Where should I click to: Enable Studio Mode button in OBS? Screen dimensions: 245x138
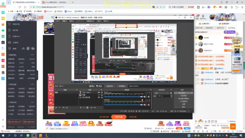183,102
